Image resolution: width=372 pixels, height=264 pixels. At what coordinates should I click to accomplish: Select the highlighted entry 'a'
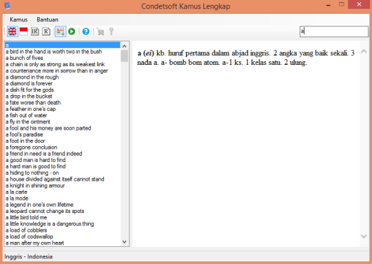tap(63, 45)
